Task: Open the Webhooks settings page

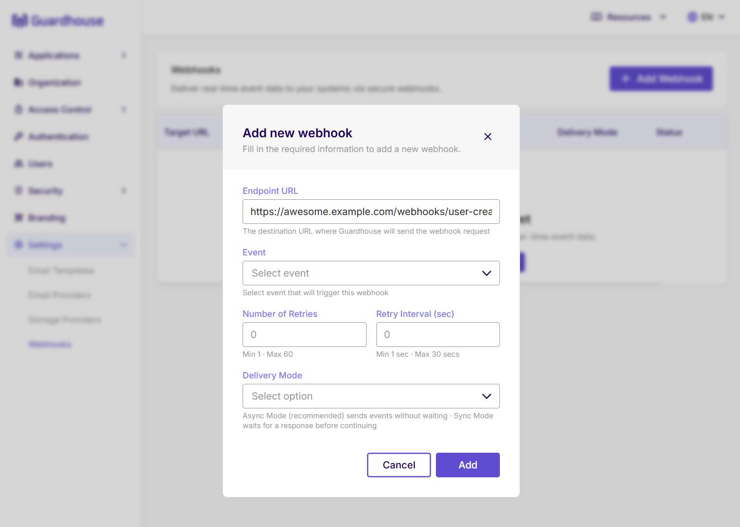Action: click(50, 344)
